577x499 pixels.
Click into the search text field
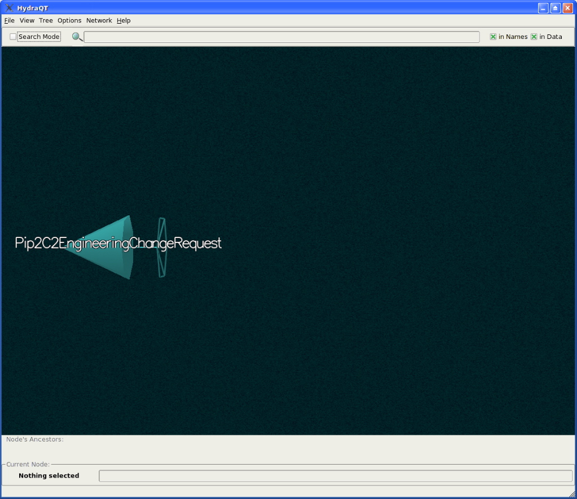tap(281, 37)
